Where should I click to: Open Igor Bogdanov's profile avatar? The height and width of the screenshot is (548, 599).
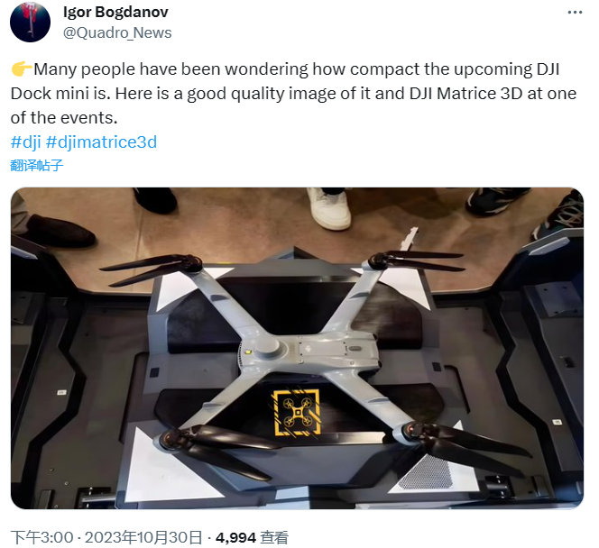30,22
